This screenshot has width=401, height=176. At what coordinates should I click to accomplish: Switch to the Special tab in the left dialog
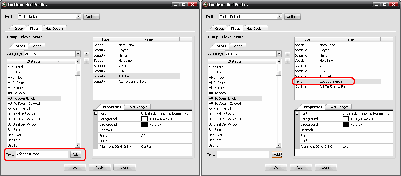click(37, 46)
